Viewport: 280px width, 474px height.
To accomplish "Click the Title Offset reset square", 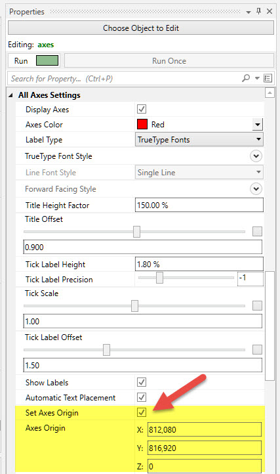I will point(257,232).
